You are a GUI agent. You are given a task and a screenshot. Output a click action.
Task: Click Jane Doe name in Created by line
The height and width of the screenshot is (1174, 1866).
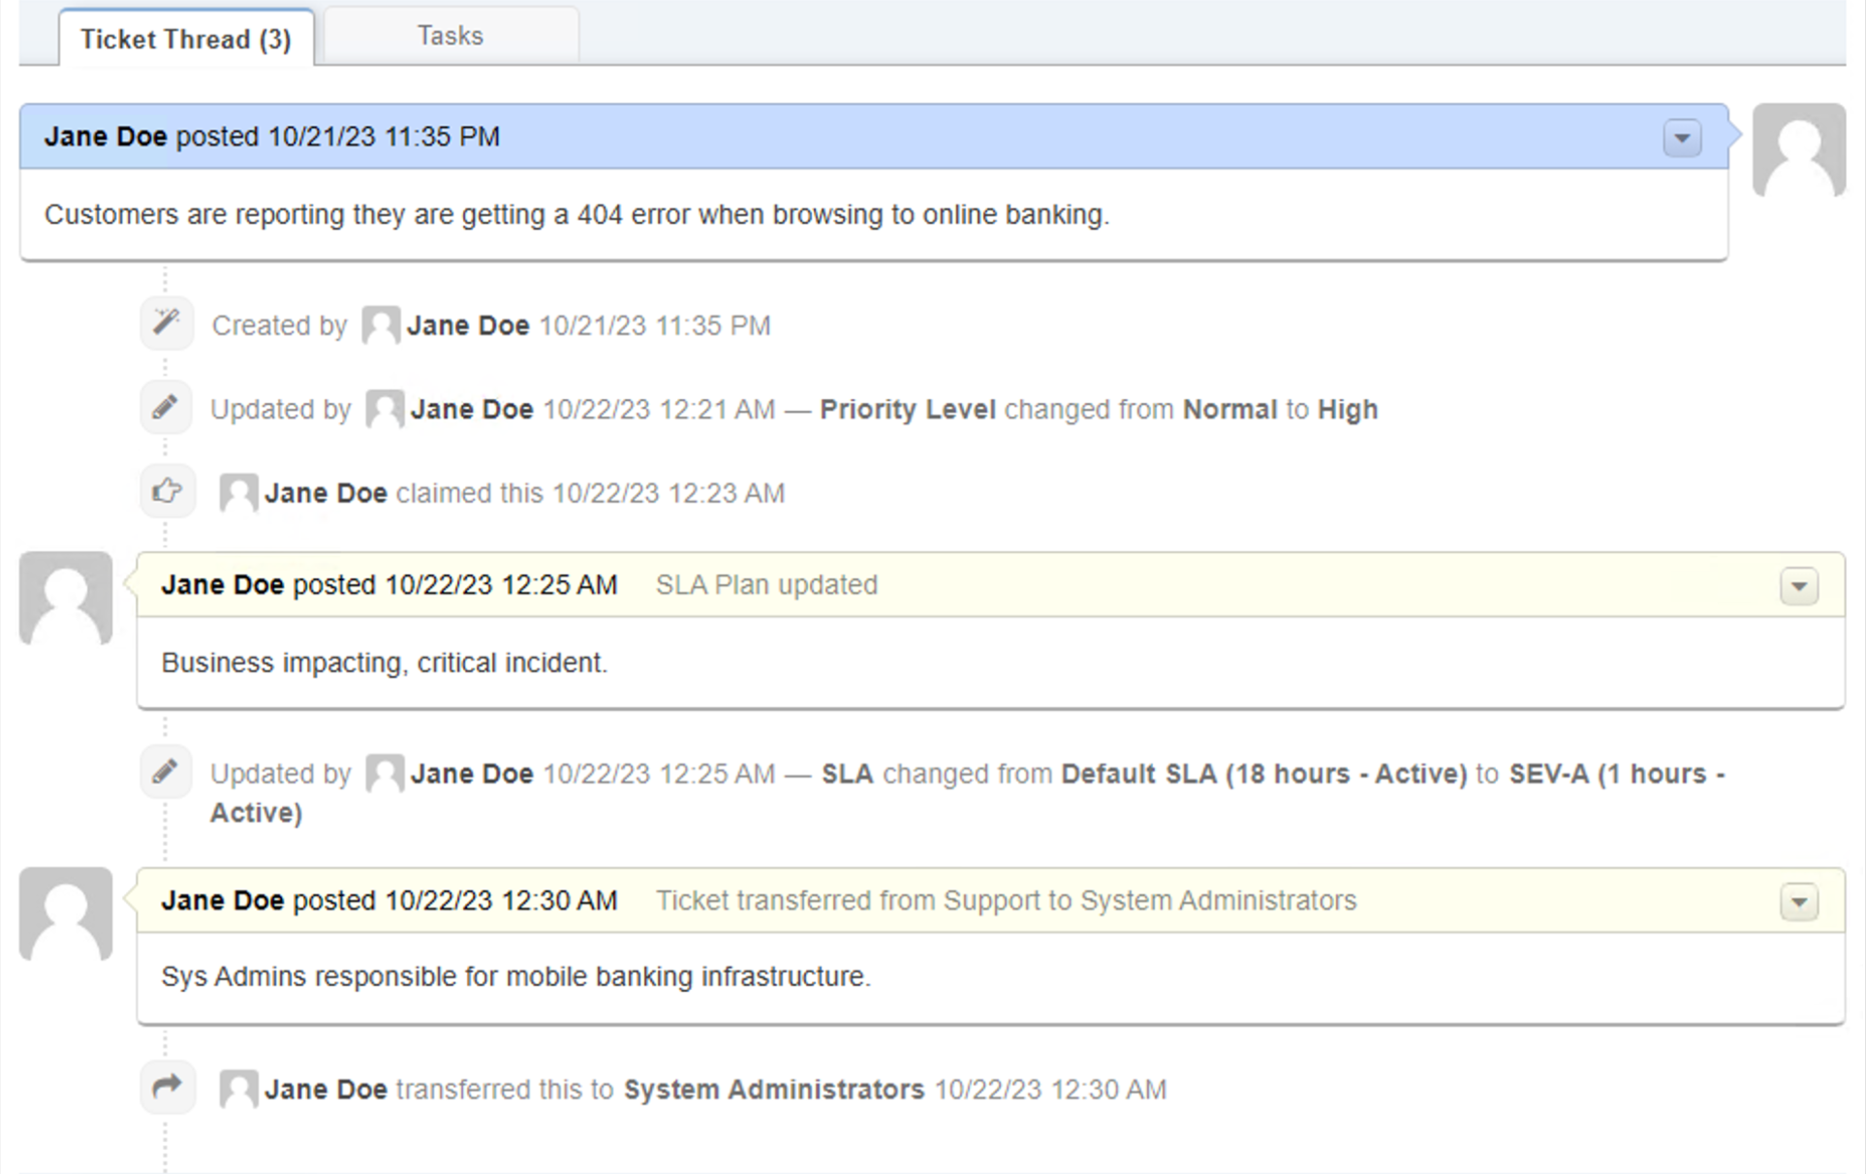point(468,325)
